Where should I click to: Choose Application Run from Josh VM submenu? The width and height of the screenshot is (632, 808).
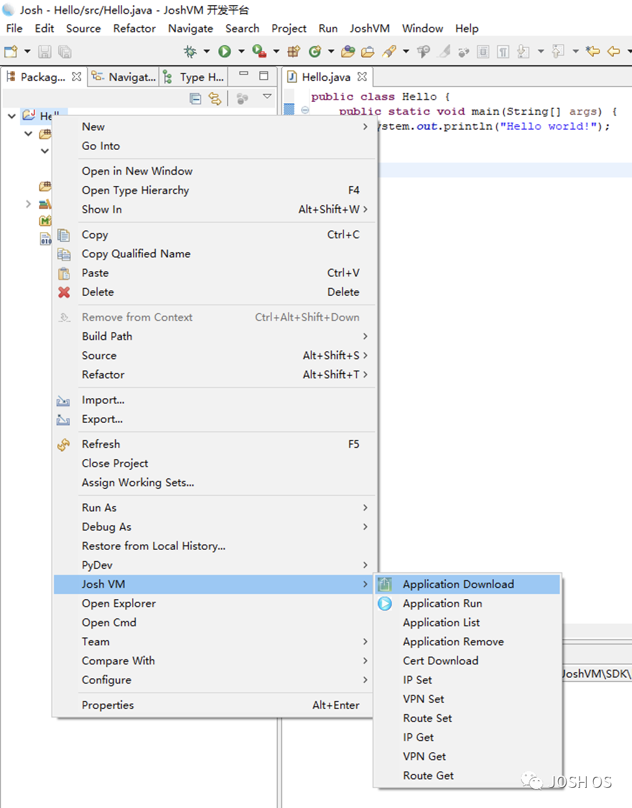[x=467, y=604]
